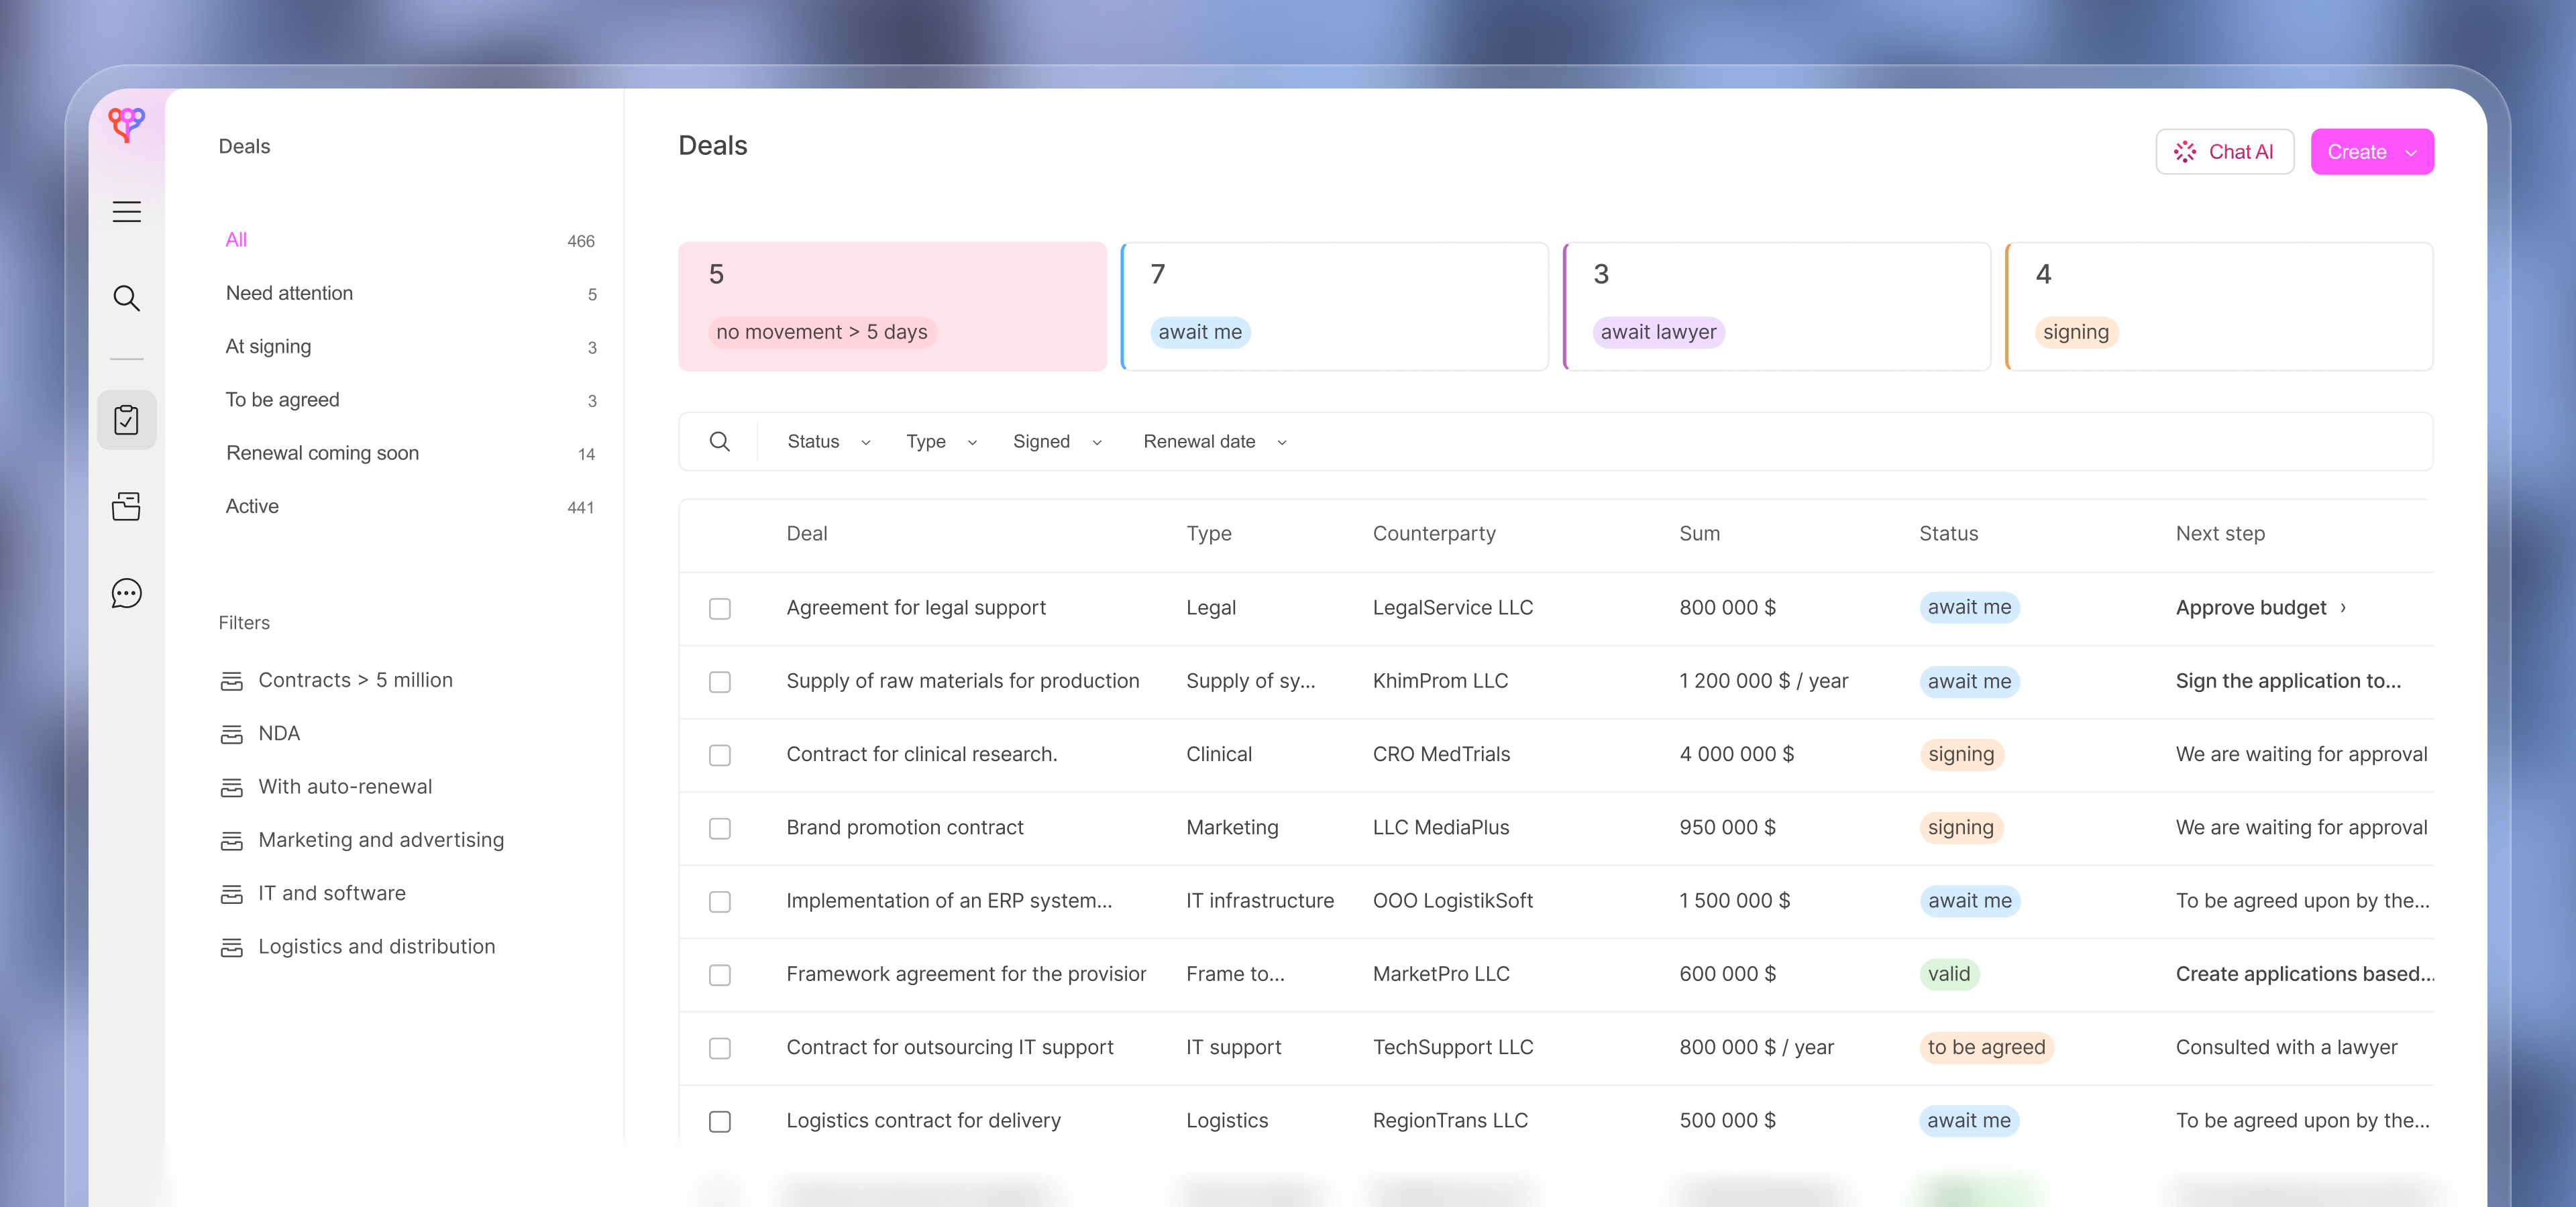
Task: Open the Status filter dropdown
Action: (x=826, y=441)
